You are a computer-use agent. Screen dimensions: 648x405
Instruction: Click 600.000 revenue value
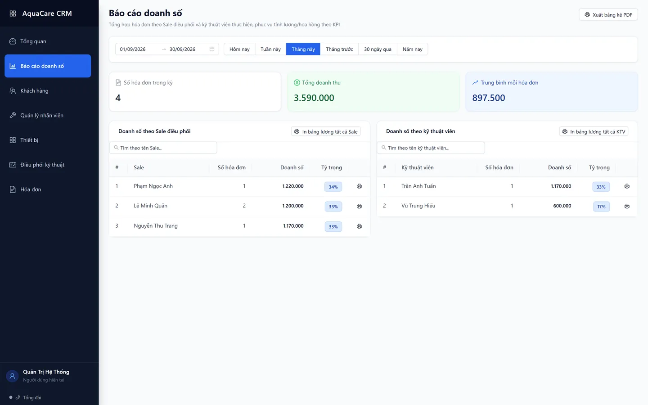562,206
